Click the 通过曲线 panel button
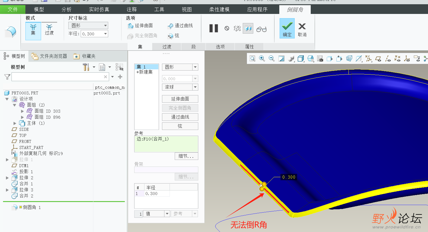This screenshot has height=232, width=428. tap(180, 117)
